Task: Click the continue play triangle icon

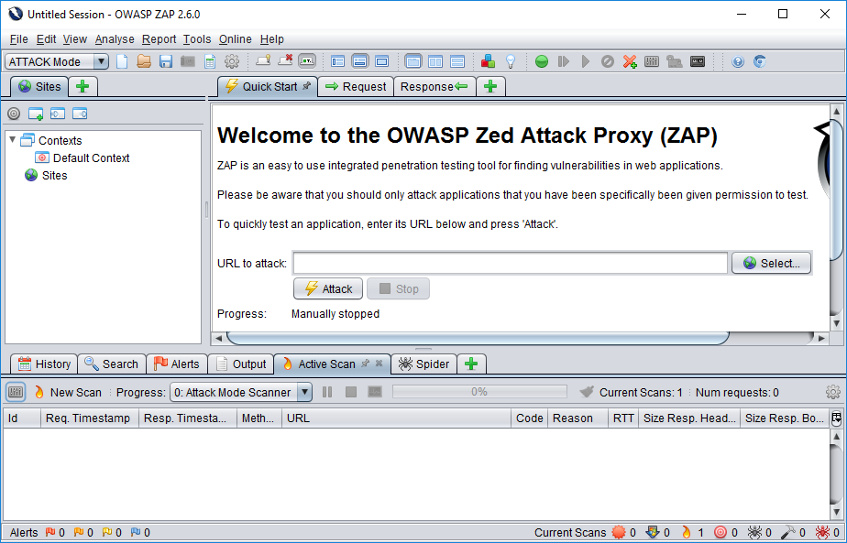Action: [586, 61]
